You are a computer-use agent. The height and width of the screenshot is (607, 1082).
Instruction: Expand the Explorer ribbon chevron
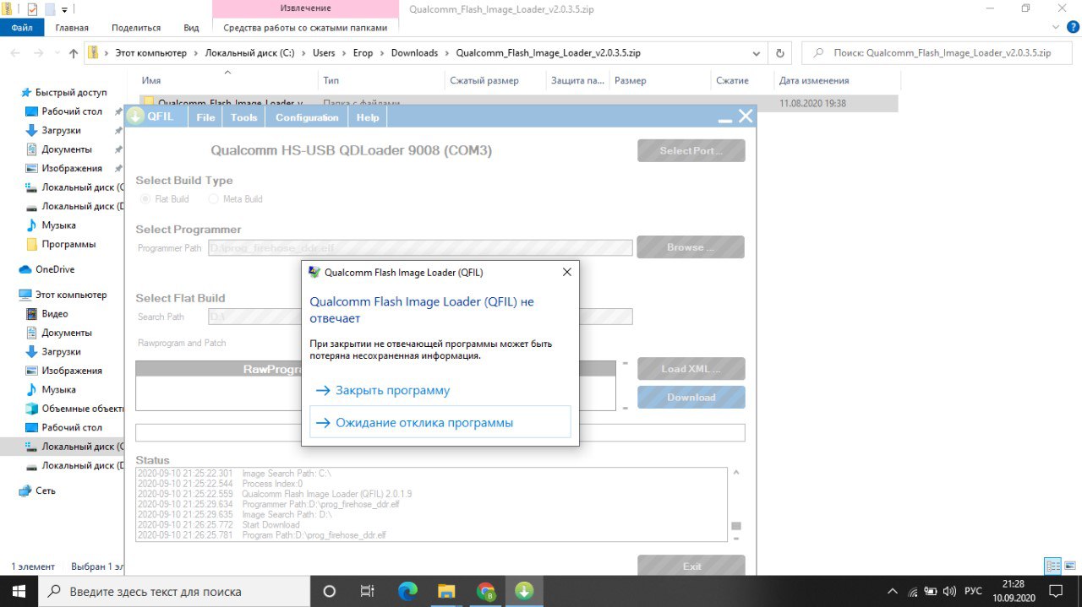pyautogui.click(x=1057, y=27)
